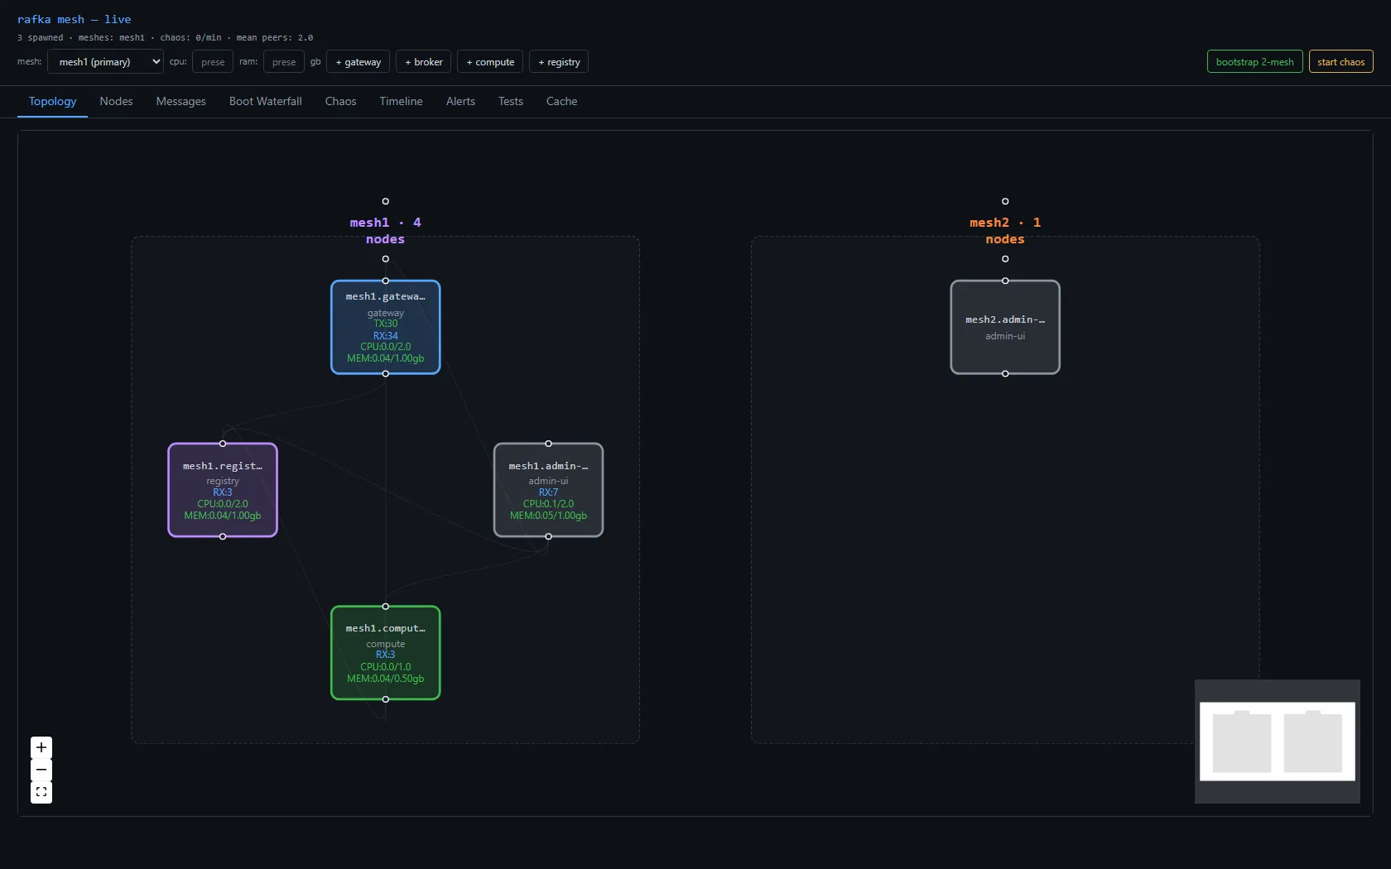This screenshot has height=869, width=1391.
Task: Focus the cpu input field
Action: coord(213,62)
